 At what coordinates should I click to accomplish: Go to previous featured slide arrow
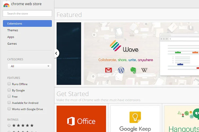coord(57,53)
